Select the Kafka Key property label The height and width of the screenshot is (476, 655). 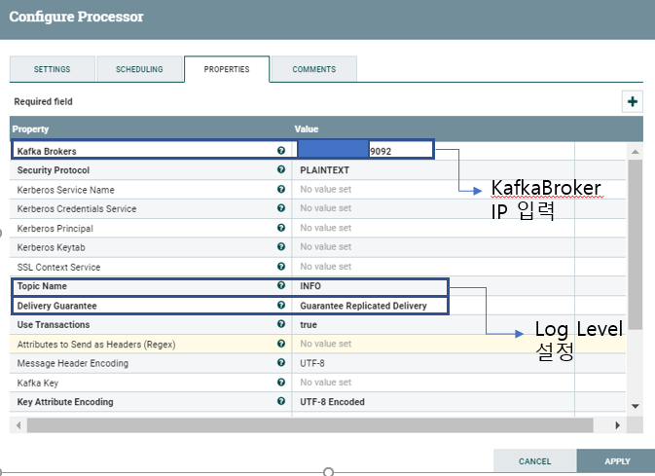point(38,383)
